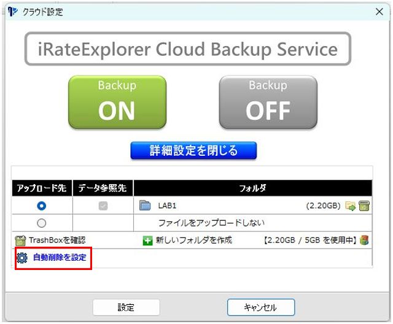
Task: Click the LAB1 blue folder icon
Action: click(x=145, y=206)
